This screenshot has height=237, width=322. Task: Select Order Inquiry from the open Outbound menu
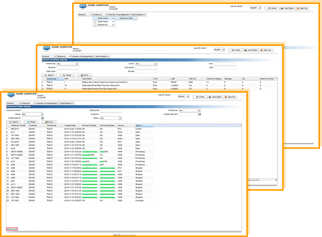[104, 21]
